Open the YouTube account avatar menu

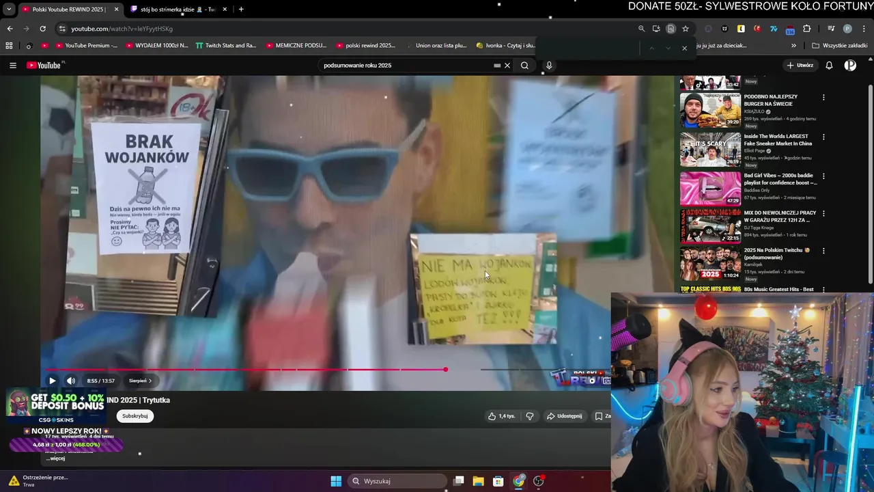[x=850, y=66]
